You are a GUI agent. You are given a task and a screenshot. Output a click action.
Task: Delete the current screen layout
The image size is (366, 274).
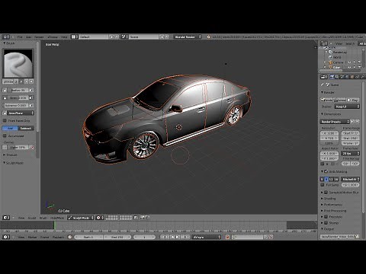click(x=117, y=37)
